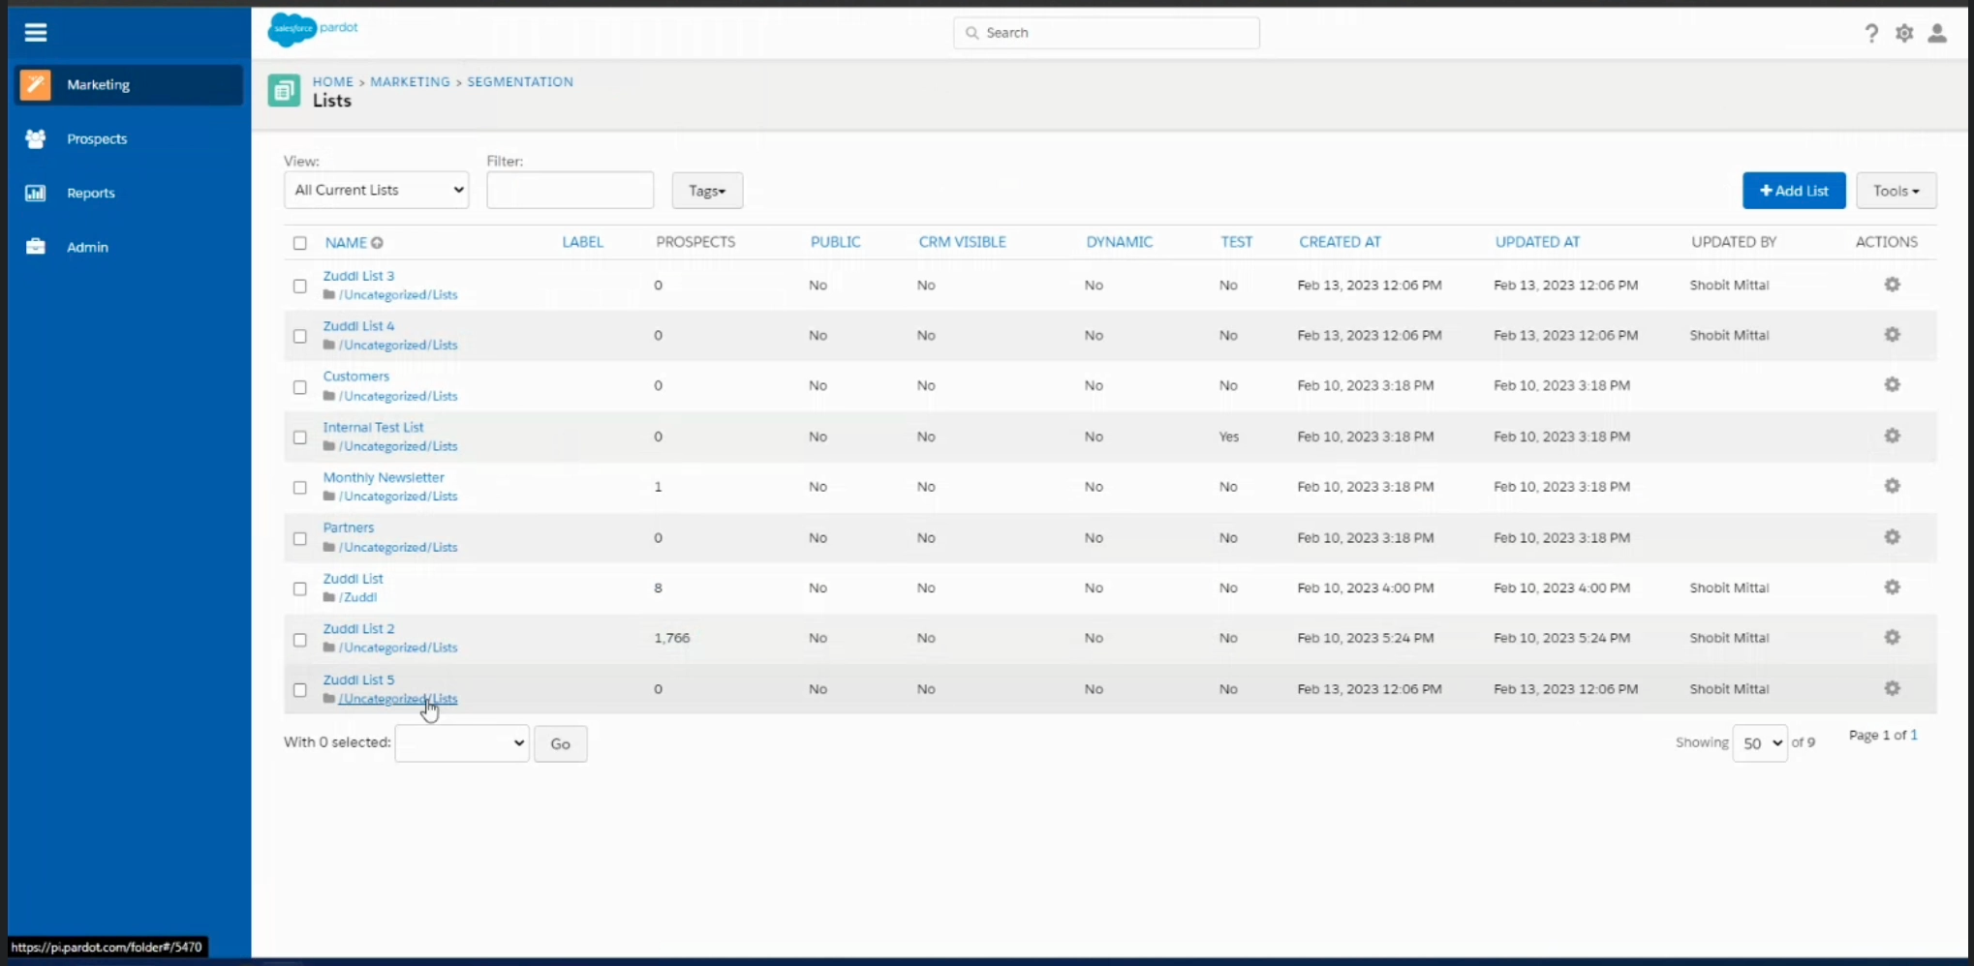This screenshot has height=966, width=1974.
Task: Open the Tags dropdown
Action: 707,191
